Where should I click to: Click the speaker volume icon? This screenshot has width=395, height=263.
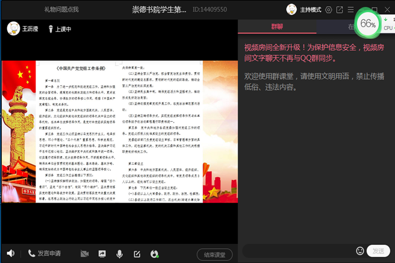10,253
